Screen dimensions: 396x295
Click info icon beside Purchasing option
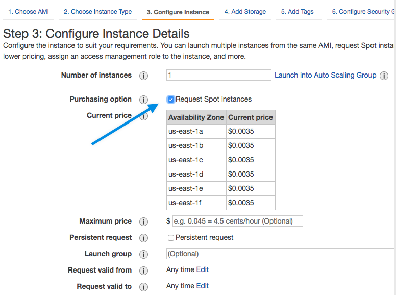click(143, 100)
